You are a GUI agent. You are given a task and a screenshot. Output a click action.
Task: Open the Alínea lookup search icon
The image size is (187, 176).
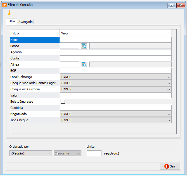click(x=84, y=64)
